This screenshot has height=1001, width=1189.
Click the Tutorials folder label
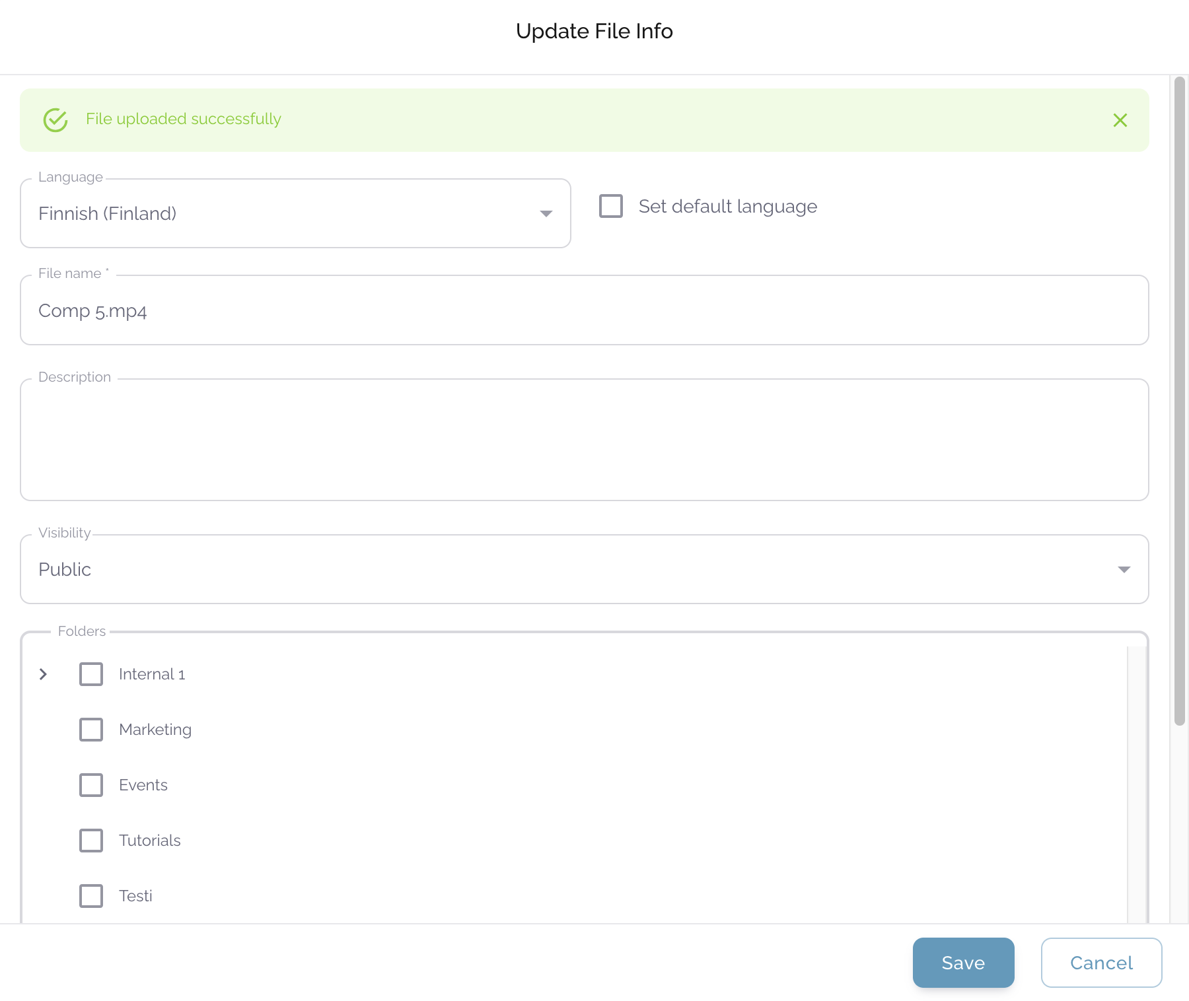(150, 841)
